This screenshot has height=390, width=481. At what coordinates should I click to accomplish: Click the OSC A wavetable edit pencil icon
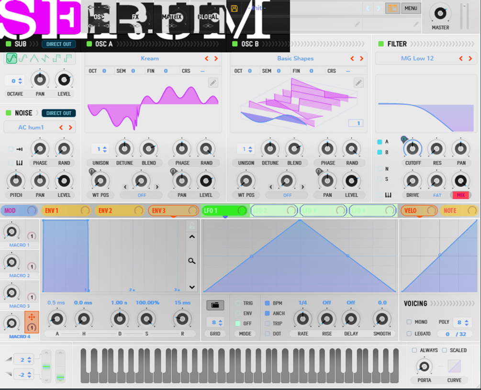point(213,82)
